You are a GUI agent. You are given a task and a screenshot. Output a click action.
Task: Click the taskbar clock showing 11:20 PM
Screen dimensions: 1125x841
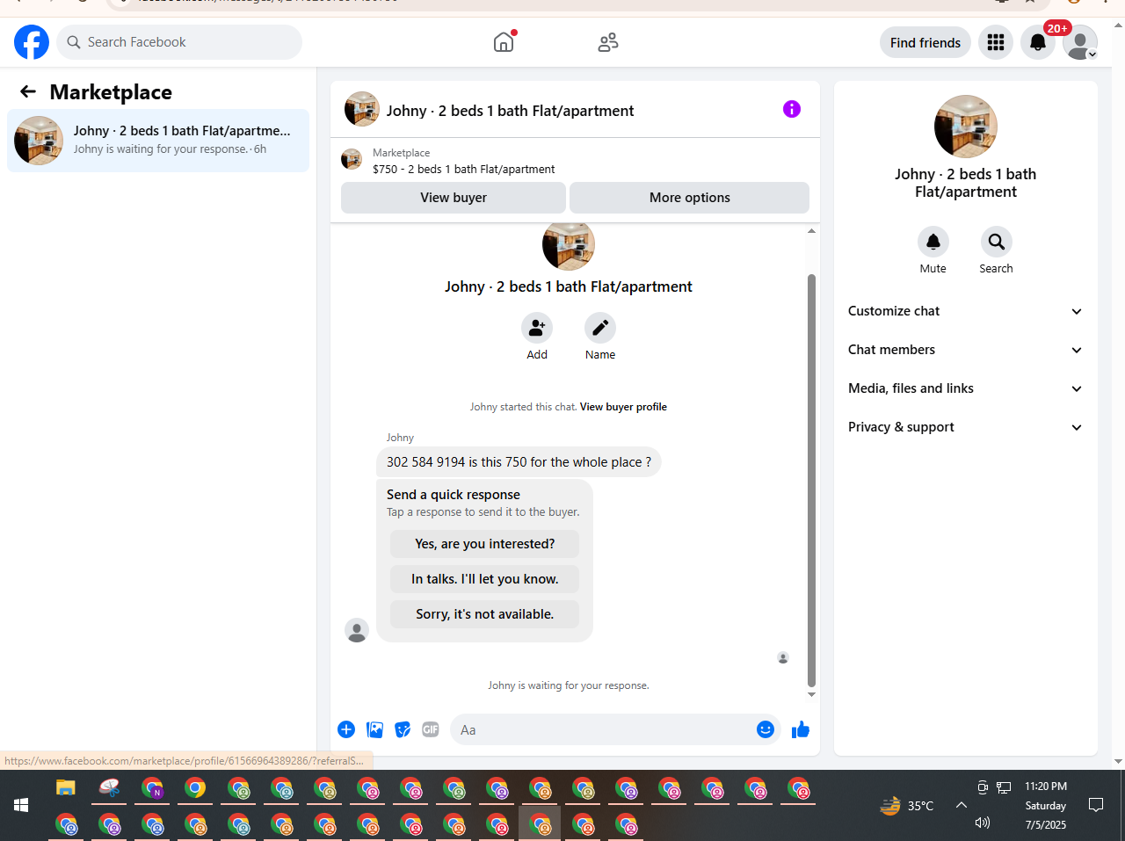(x=1046, y=805)
